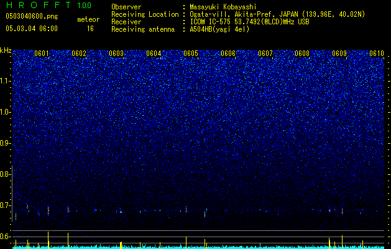Click the ICOM IC-575 receiver text
391x249 pixels.
coord(249,22)
